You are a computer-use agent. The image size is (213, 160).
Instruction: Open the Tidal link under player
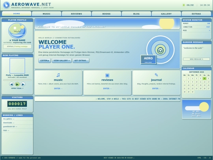tap(17, 88)
